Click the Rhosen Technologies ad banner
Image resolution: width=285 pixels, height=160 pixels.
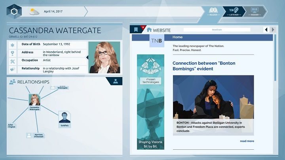(150, 102)
